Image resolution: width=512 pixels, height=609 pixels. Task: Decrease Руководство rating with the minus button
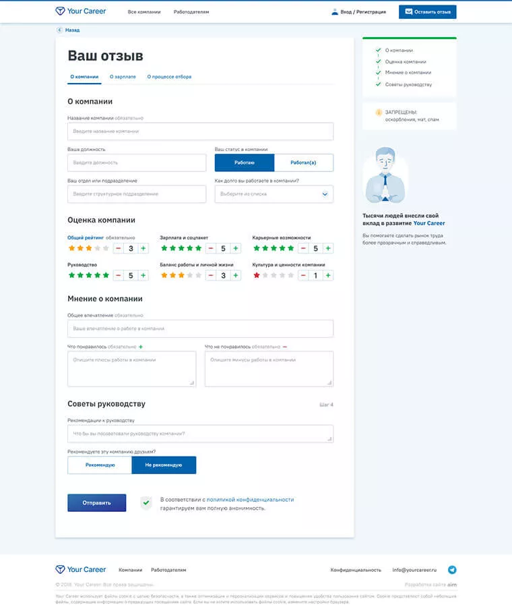tap(119, 275)
